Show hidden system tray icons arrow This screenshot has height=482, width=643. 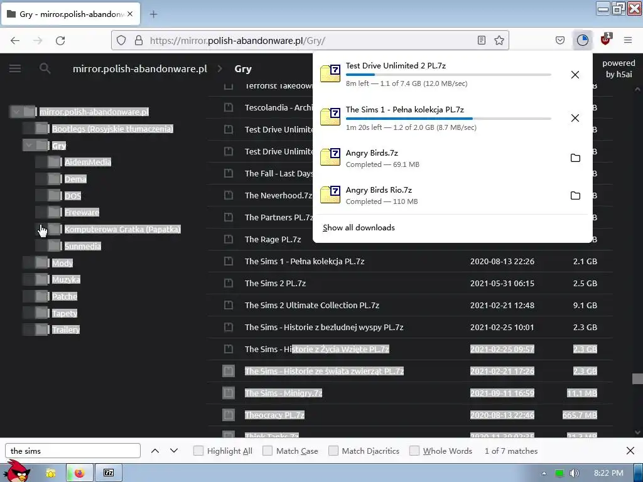(544, 473)
